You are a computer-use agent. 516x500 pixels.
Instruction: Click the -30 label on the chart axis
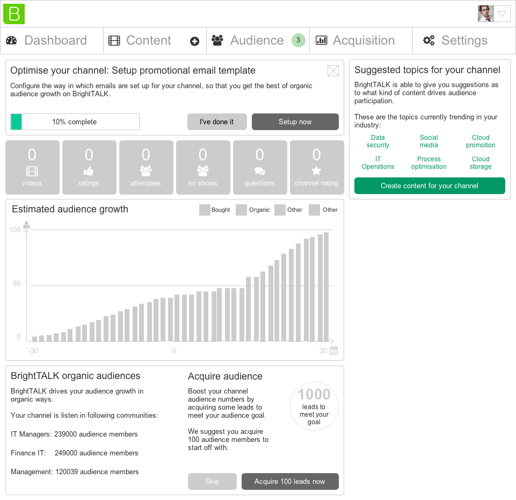(x=33, y=351)
